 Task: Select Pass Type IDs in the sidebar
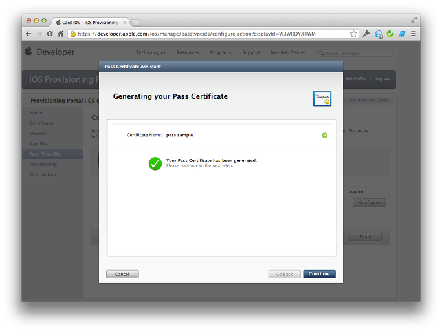[52, 154]
